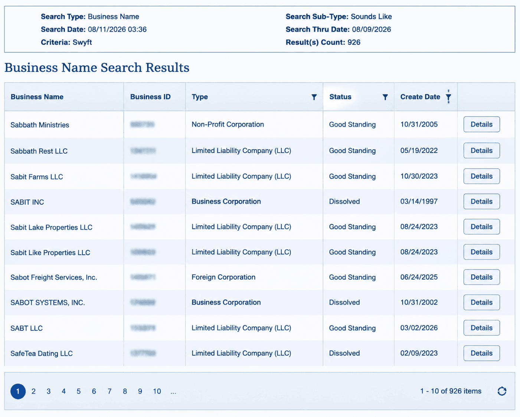
Task: Select the SABIT INC business name
Action: coord(27,202)
